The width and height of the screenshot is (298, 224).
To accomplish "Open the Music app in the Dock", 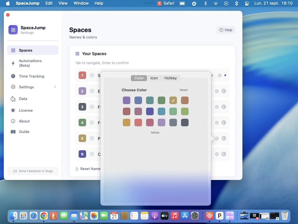I will coord(175,216).
